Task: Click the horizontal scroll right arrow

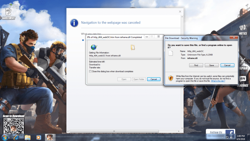Action: click(179, 131)
